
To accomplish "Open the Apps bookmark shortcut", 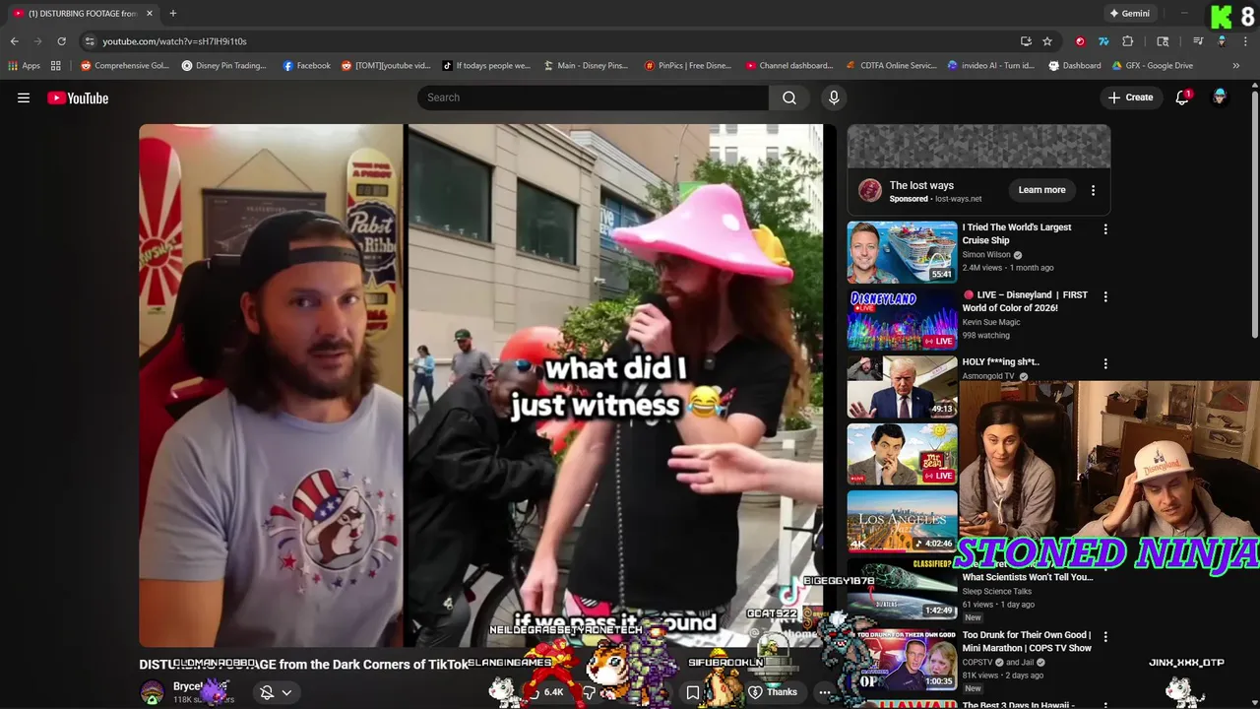I will coord(24,66).
